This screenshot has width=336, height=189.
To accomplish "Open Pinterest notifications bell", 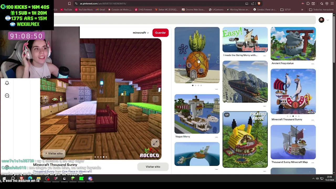I will pos(7,83).
